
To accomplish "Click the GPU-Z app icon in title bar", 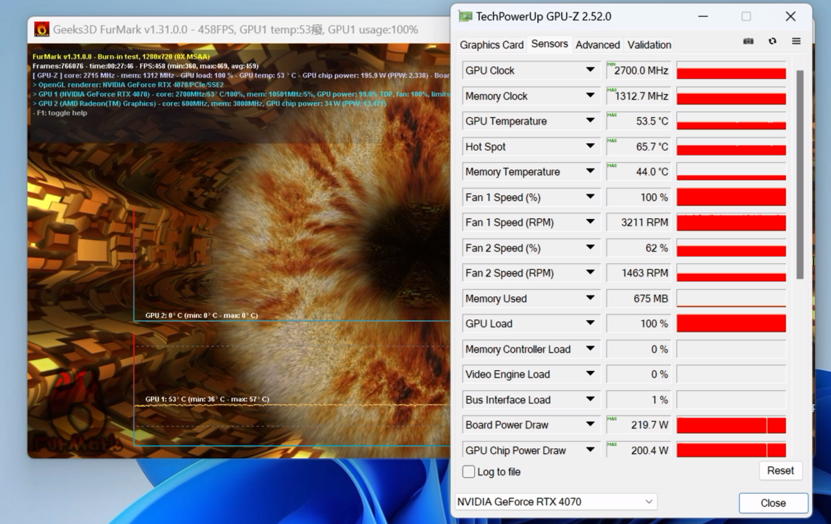I will click(x=465, y=17).
